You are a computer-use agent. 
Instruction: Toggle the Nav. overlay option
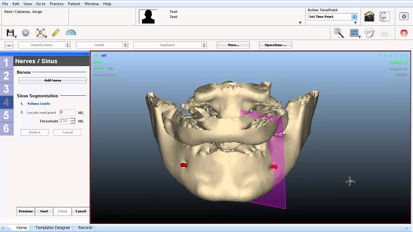coord(111,69)
